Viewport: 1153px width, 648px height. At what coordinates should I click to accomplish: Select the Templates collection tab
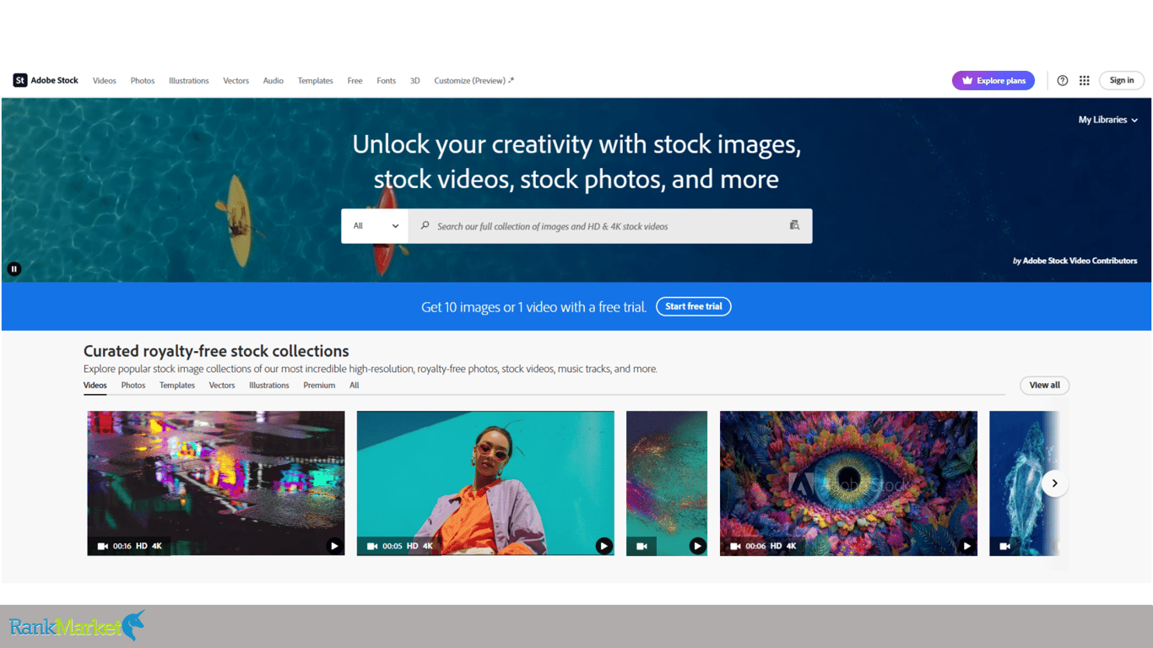click(x=177, y=386)
